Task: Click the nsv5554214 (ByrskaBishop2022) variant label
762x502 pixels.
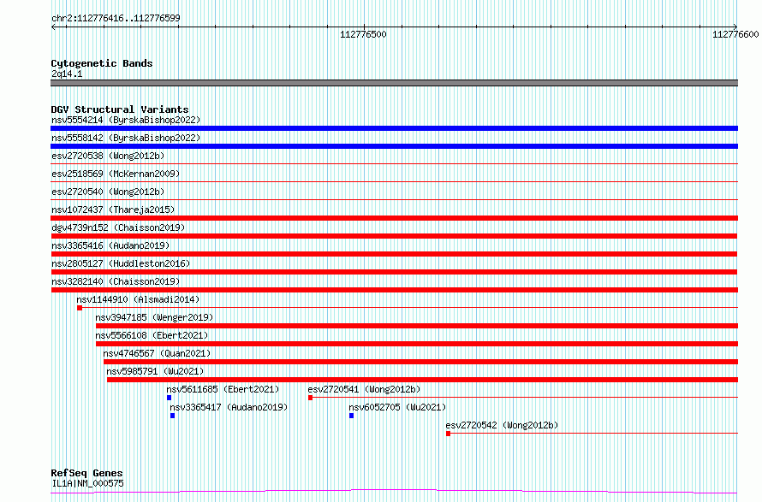Action: [x=126, y=120]
